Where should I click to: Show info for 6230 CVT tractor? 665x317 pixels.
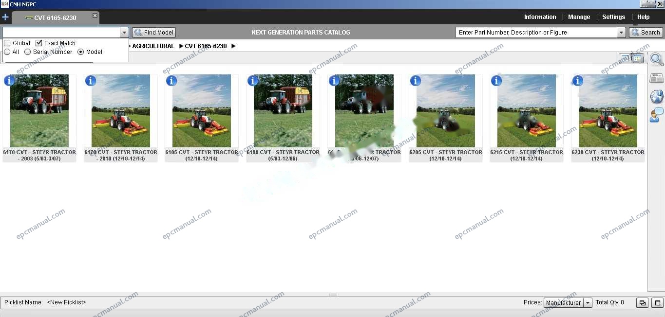click(x=578, y=81)
